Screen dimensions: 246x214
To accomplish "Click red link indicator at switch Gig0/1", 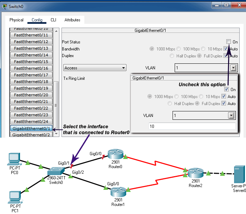I will point(72,166).
